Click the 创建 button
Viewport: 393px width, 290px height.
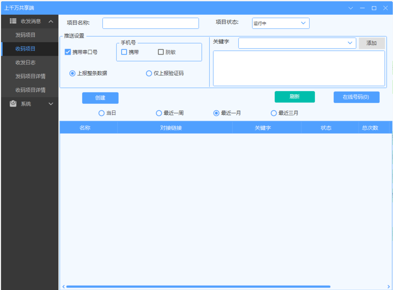100,98
